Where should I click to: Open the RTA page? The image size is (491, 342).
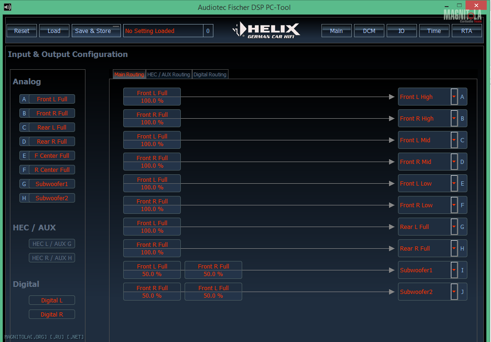[466, 31]
